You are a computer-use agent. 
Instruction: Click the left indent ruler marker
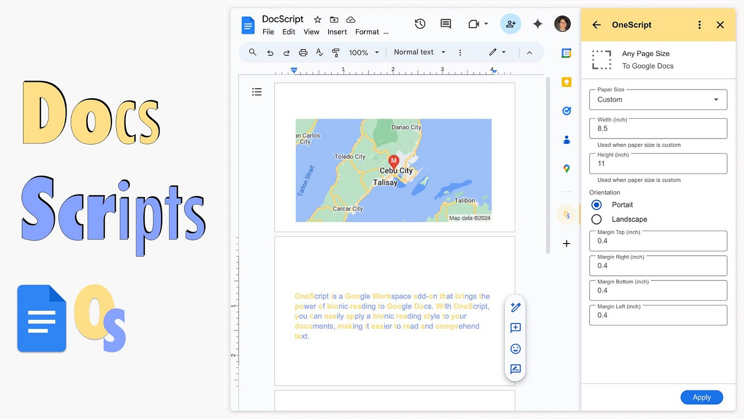coord(294,70)
